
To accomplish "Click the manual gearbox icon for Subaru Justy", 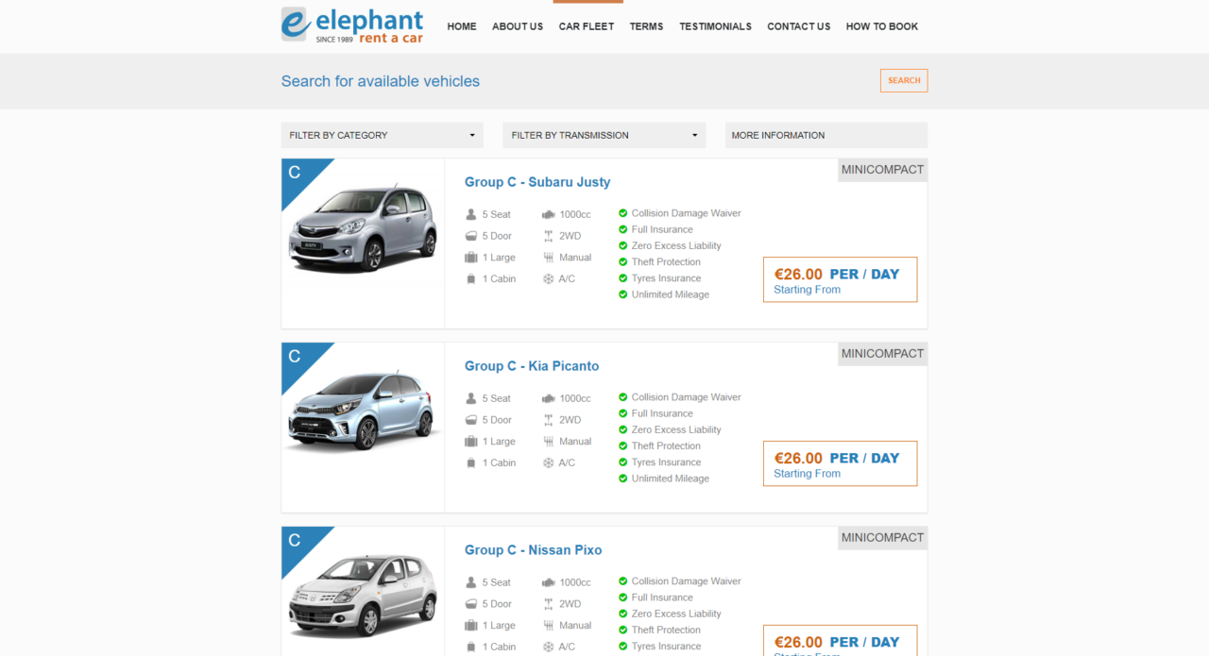I will point(548,258).
